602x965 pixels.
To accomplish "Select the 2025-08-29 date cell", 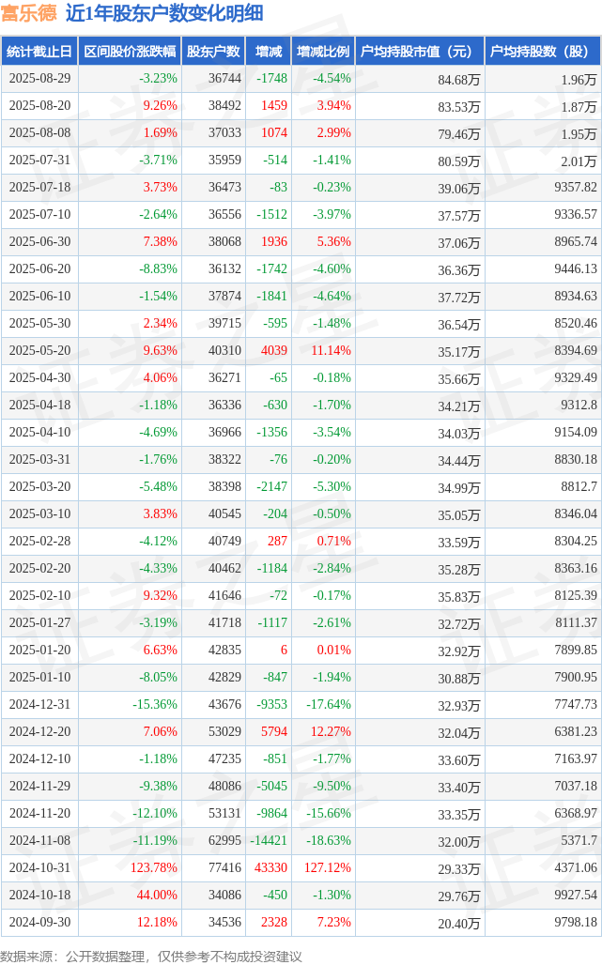I will tap(40, 79).
